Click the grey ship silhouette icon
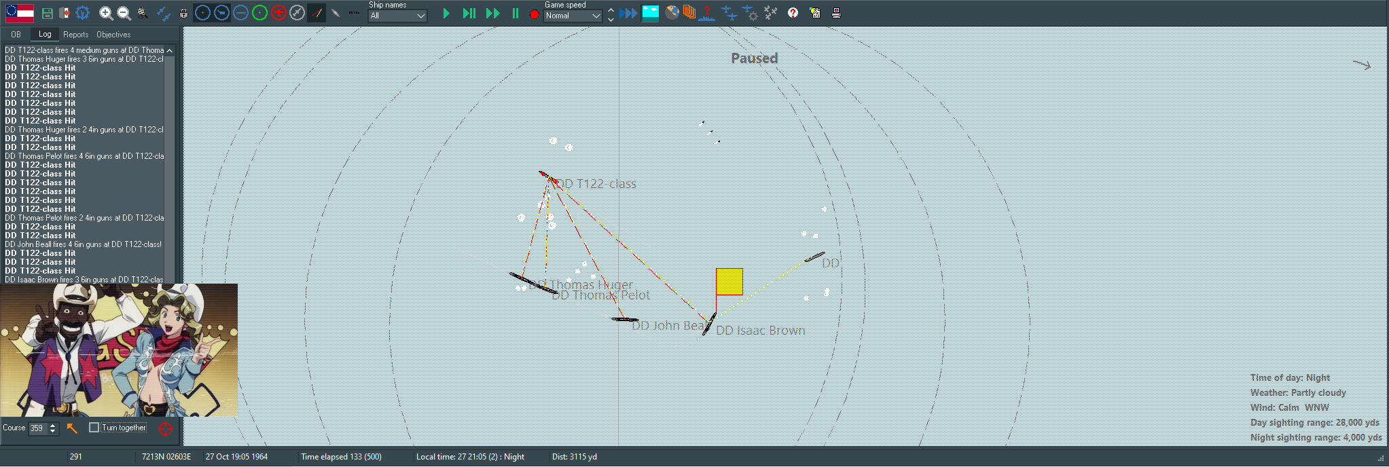 (336, 13)
